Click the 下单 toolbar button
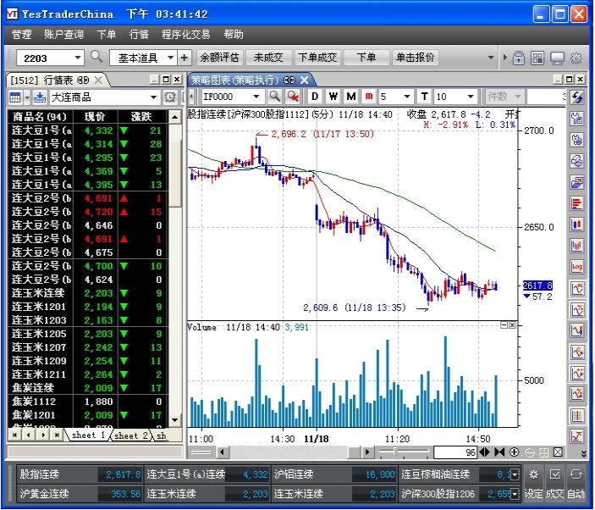Screen dimensions: 595x510 366,58
